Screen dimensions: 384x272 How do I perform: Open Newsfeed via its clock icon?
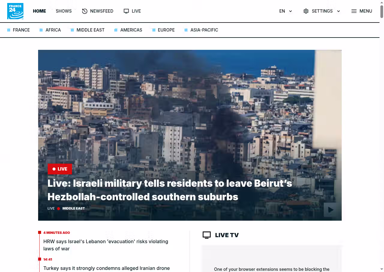point(85,11)
